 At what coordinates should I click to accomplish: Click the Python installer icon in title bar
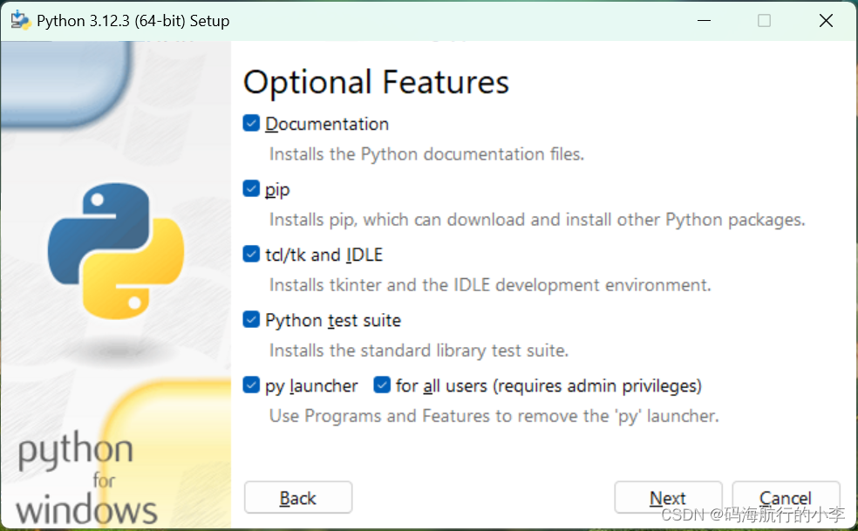(20, 21)
